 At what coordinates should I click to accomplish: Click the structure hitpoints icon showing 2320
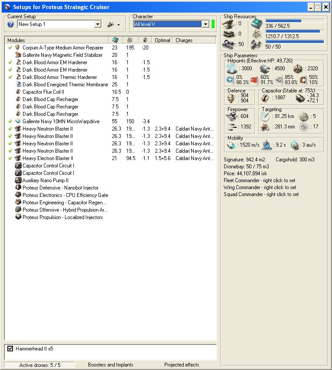click(298, 69)
